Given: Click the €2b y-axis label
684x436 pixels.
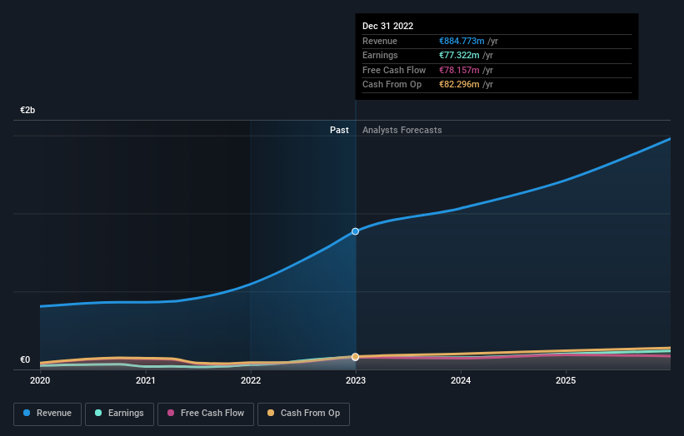Looking at the screenshot, I should [x=27, y=110].
